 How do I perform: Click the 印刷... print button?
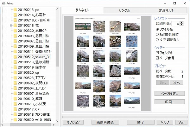tap(169, 102)
